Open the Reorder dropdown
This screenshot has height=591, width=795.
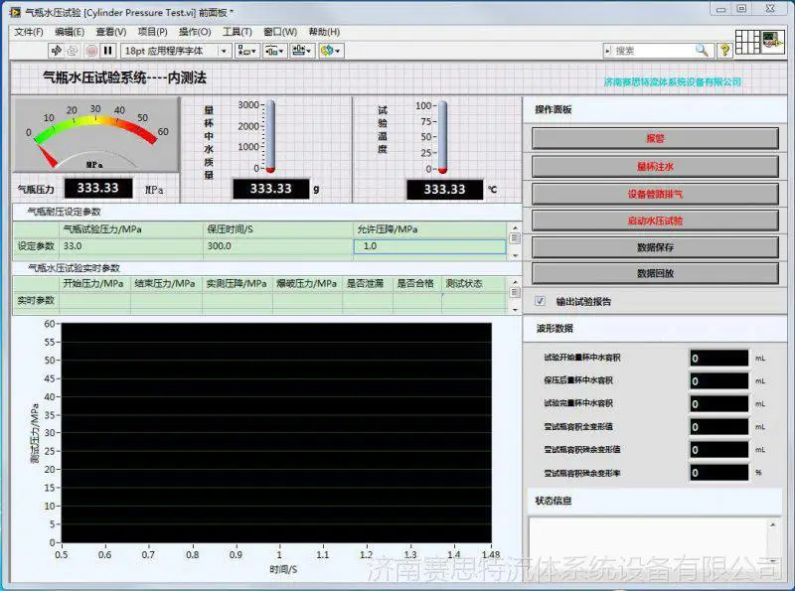(x=331, y=51)
